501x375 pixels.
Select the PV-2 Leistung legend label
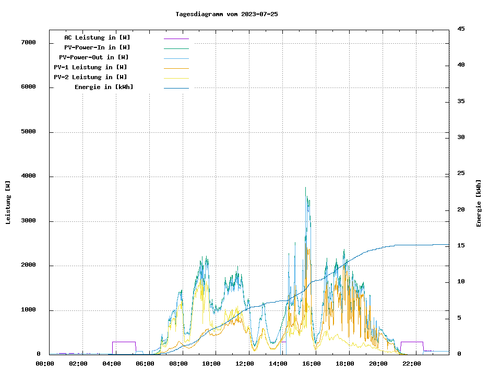click(x=90, y=77)
